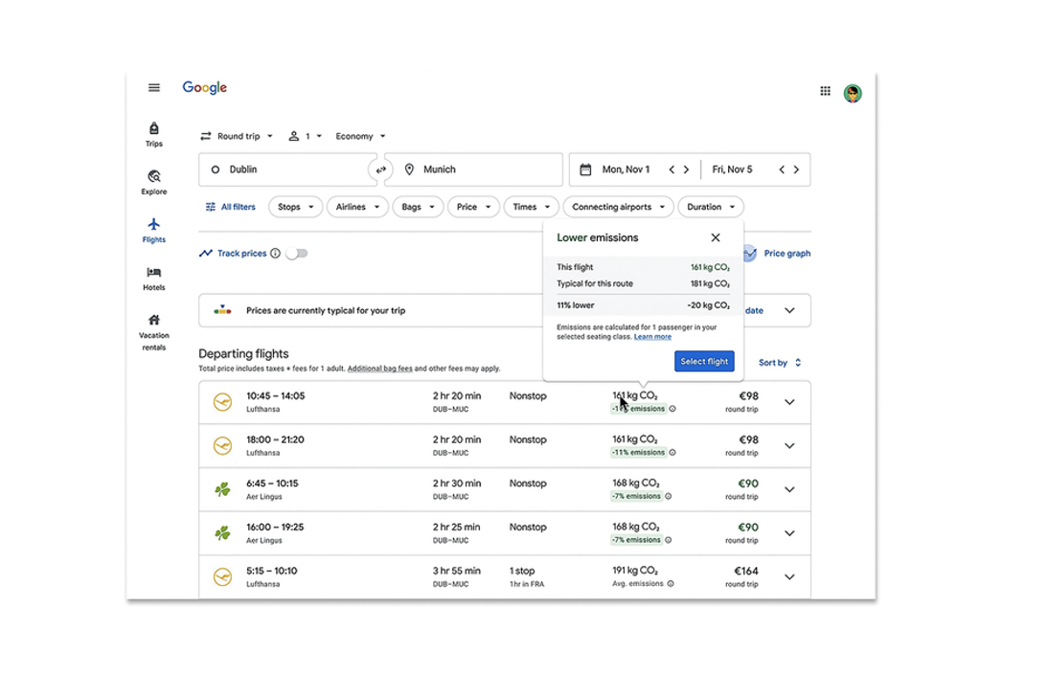Open Hotels in the sidebar
The width and height of the screenshot is (1048, 674).
tap(154, 278)
